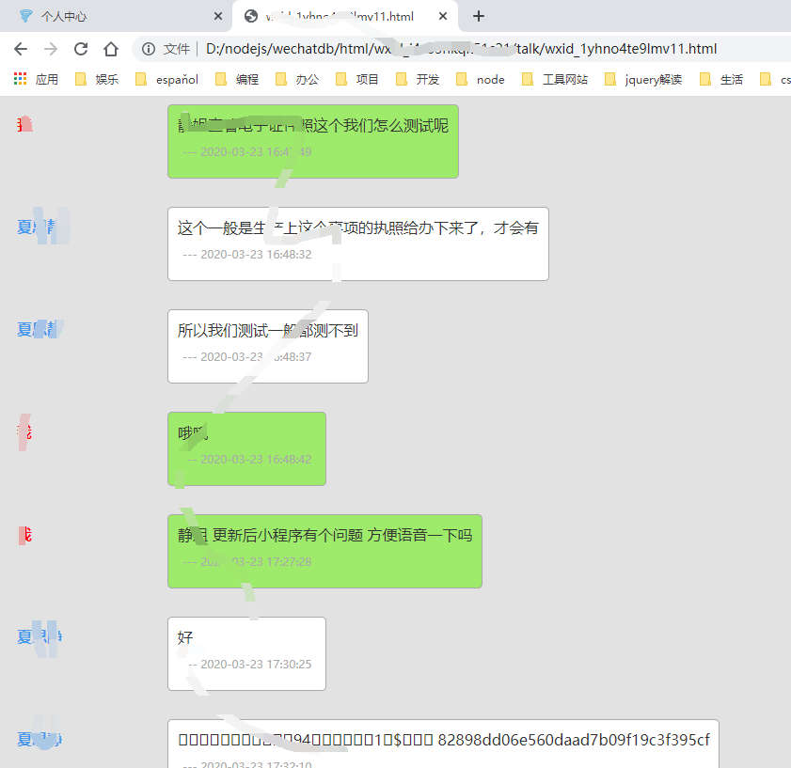Switch to the 个人中心 browser tab
Image resolution: width=791 pixels, height=768 pixels.
(x=115, y=16)
